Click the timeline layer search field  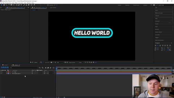click(x=24, y=68)
